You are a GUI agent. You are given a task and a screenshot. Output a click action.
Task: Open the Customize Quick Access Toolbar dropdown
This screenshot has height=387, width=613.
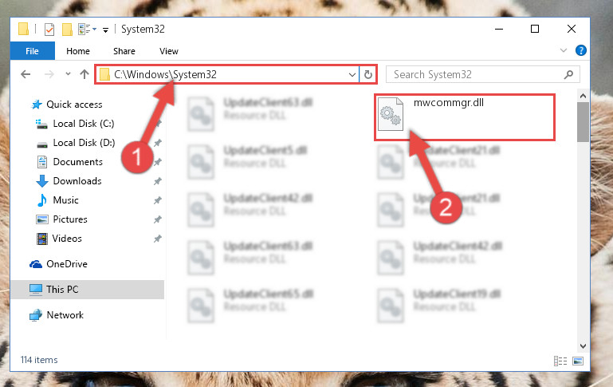[105, 30]
